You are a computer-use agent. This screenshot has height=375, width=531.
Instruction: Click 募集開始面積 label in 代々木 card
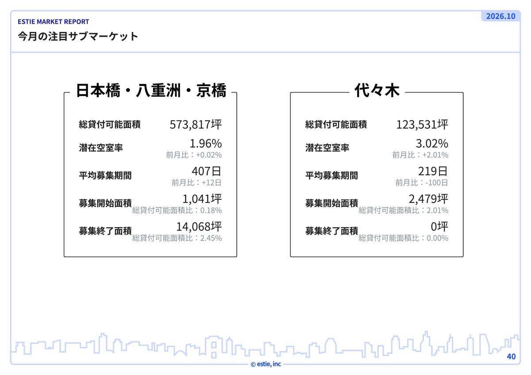(x=332, y=203)
